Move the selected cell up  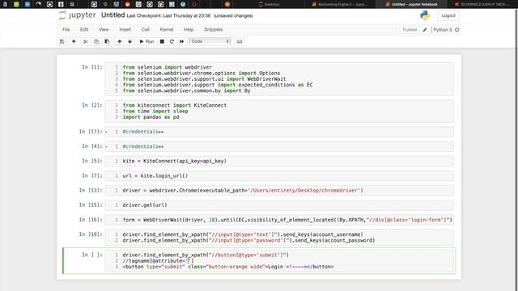pos(119,41)
